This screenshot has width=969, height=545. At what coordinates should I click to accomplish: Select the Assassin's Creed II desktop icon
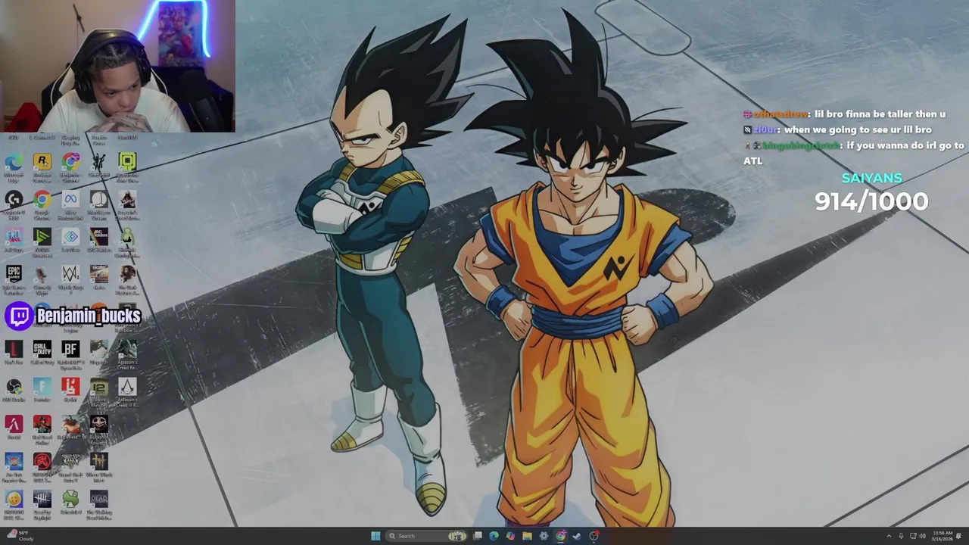127,391
